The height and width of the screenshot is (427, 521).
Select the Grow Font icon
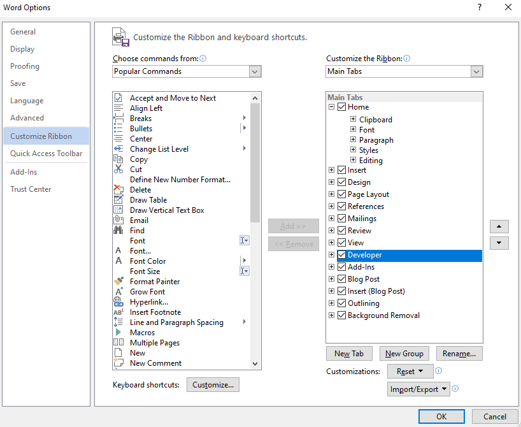tap(118, 291)
